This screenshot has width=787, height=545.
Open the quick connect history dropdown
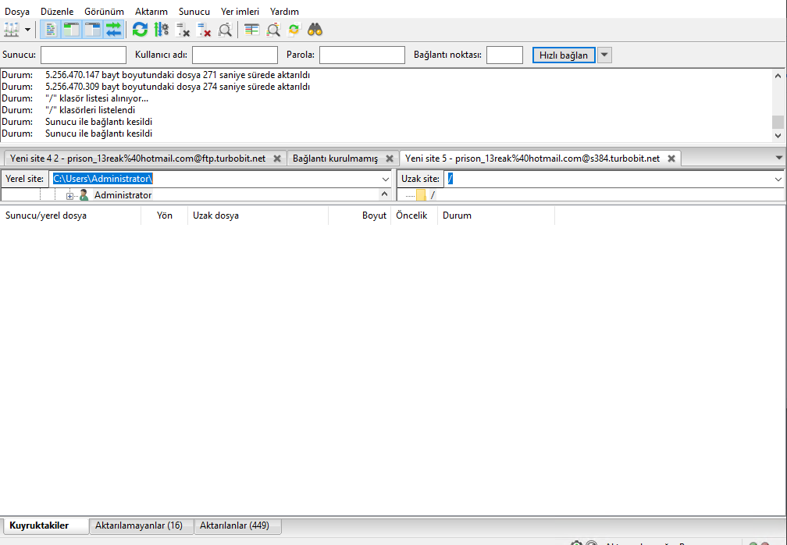(x=604, y=55)
